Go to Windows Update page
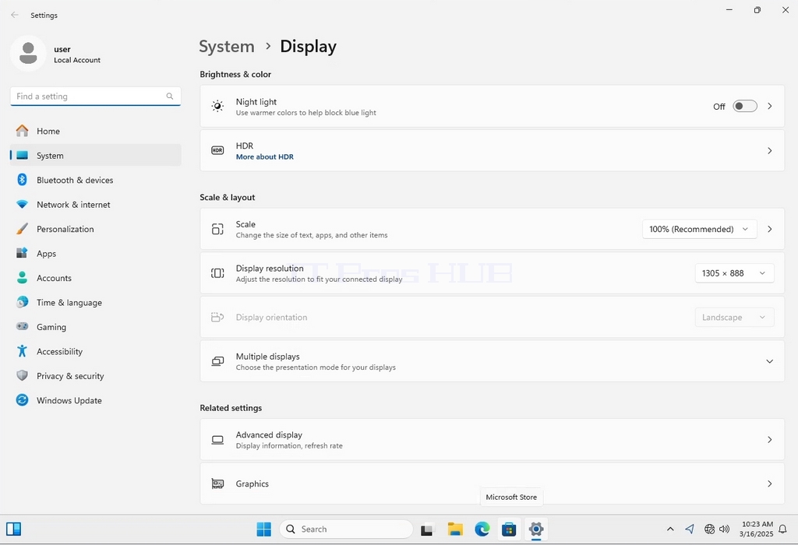 point(96,400)
